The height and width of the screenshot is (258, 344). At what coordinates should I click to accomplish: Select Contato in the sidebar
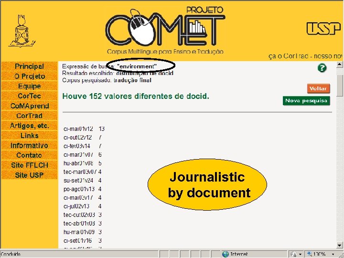(29, 155)
